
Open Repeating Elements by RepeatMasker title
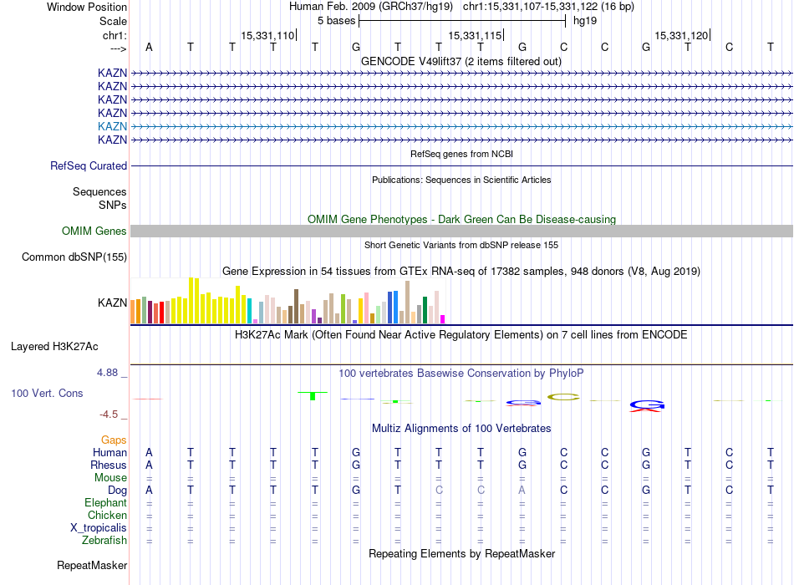coord(461,553)
